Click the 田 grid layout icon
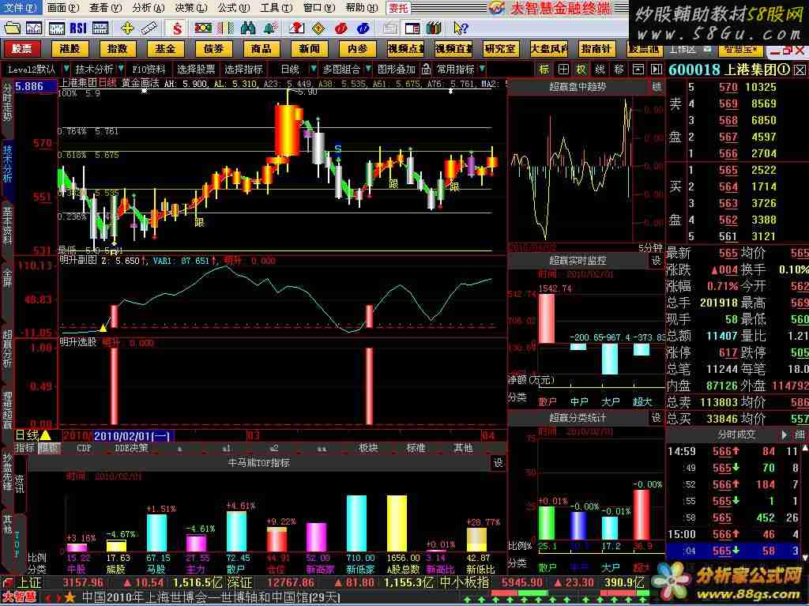Image resolution: width=809 pixels, height=606 pixels. (563, 70)
